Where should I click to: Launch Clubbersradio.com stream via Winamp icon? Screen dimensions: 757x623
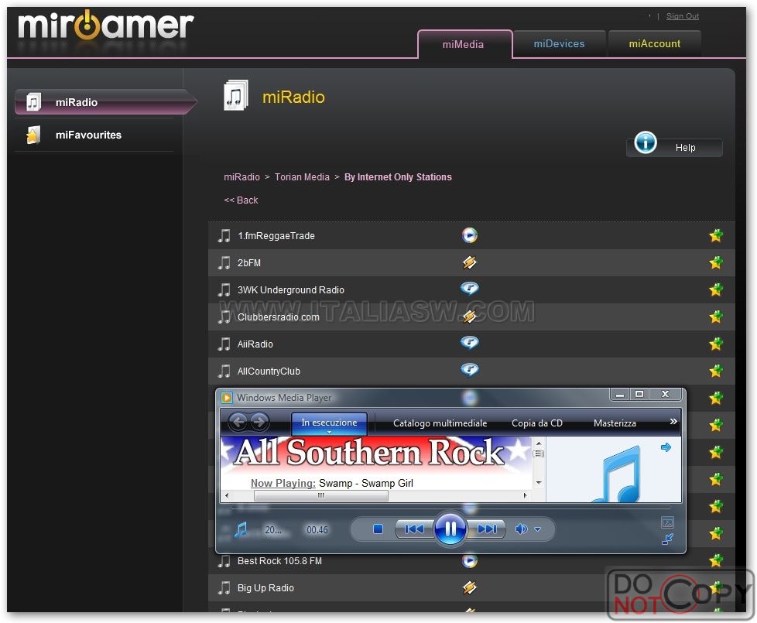pyautogui.click(x=469, y=316)
